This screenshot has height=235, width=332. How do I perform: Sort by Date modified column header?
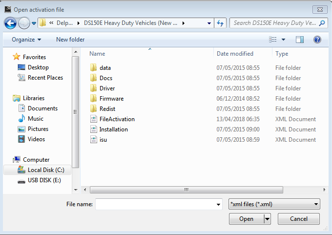(235, 54)
